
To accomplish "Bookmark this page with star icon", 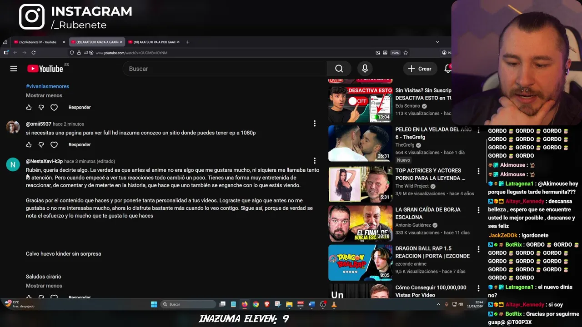I will 406,53.
